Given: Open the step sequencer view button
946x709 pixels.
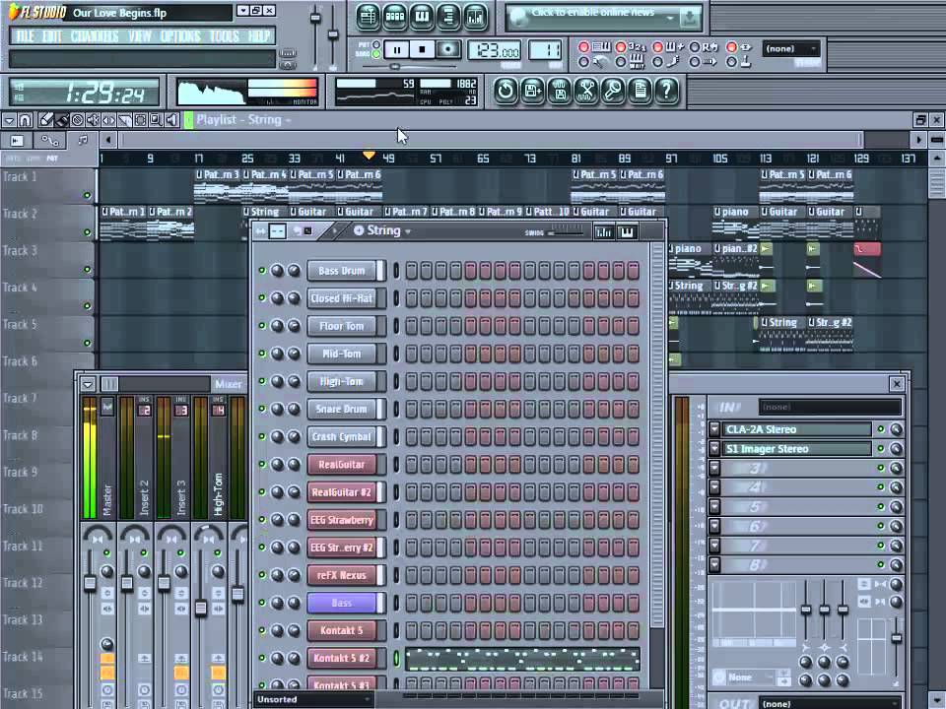Looking at the screenshot, I should coord(394,17).
